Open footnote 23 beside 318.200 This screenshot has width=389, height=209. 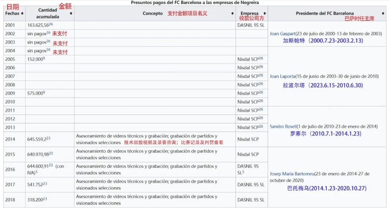pos(45,199)
